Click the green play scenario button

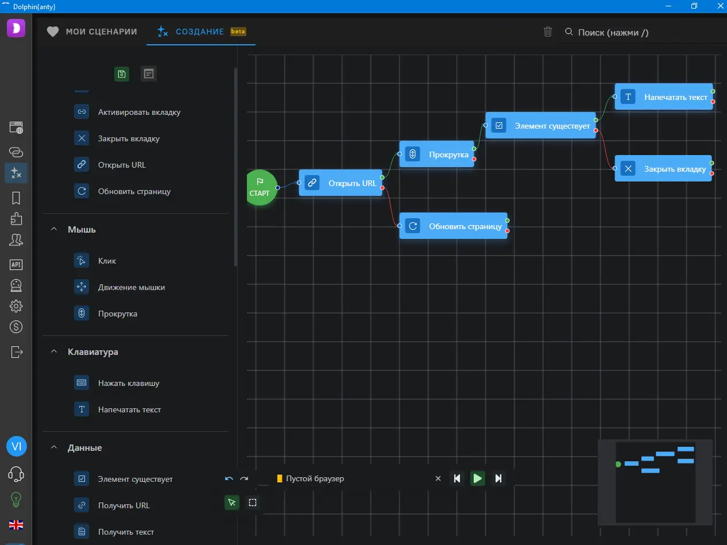point(478,478)
